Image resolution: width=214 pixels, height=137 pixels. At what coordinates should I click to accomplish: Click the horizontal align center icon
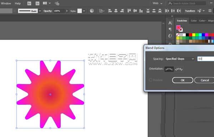pos(116,11)
